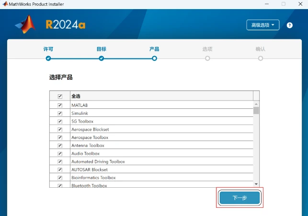Click the MATLAB logo in header

coord(25,24)
